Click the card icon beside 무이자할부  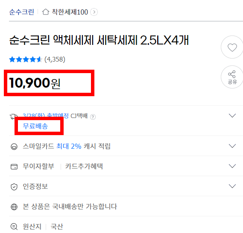pyautogui.click(x=14, y=167)
